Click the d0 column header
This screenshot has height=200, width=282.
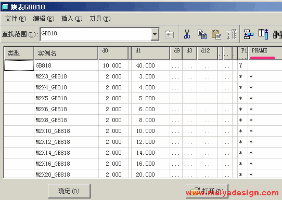113,54
